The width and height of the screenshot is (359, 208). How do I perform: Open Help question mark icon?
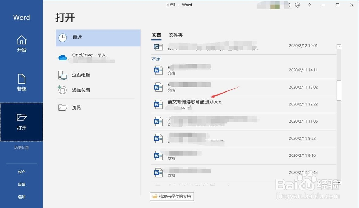click(309, 5)
